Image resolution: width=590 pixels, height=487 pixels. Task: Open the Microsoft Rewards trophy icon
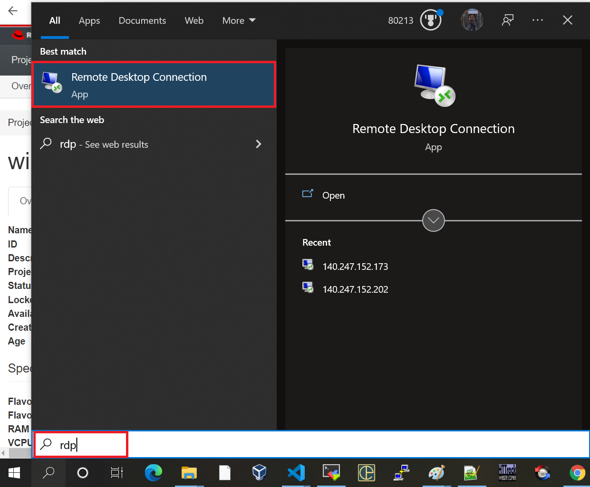point(431,20)
